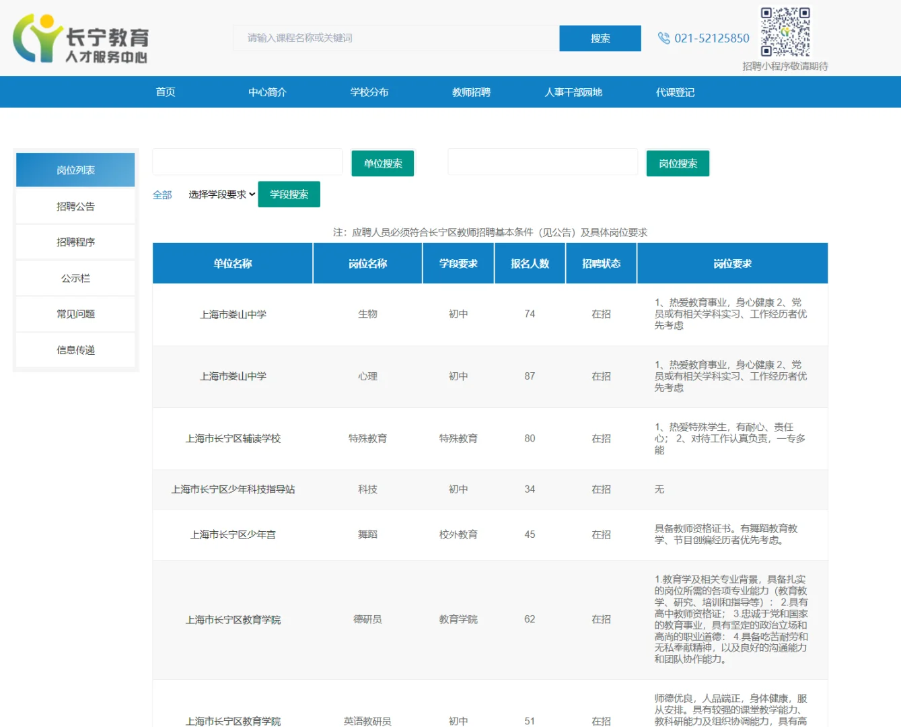Select 公示栏 in the sidebar
This screenshot has width=901, height=727.
point(75,278)
